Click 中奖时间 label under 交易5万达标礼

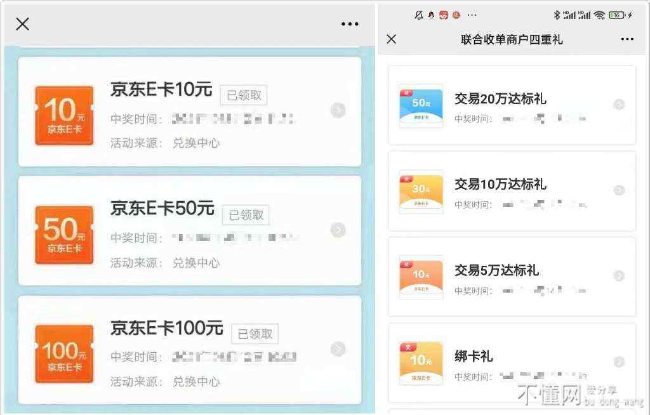tap(473, 291)
